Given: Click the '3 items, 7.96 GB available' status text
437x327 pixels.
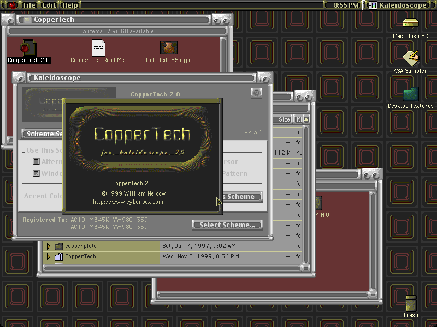Looking at the screenshot, I should [118, 31].
